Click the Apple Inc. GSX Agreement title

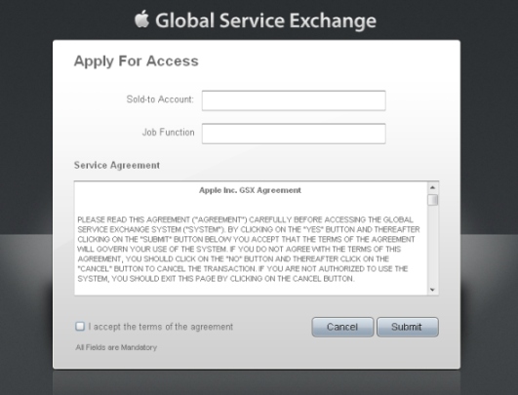point(250,190)
